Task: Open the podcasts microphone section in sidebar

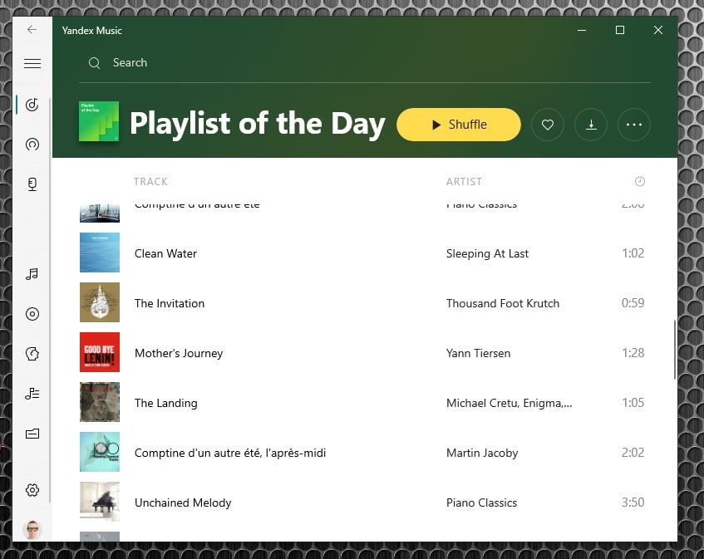Action: [32, 184]
